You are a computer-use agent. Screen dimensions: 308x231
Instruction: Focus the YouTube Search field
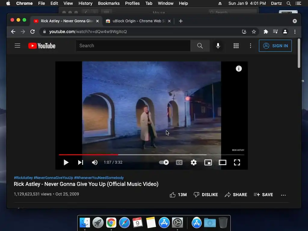coord(133,46)
